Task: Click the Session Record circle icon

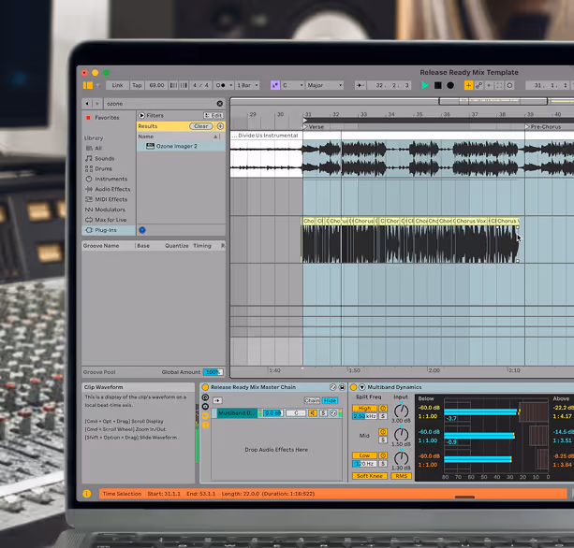Action: (x=509, y=85)
